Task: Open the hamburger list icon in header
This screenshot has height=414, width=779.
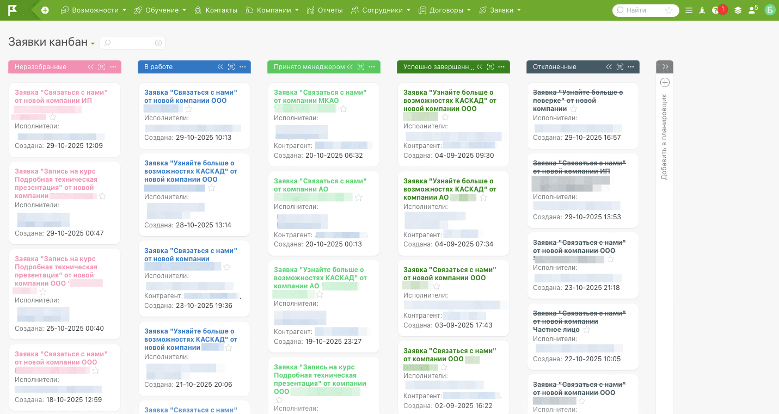Action: pyautogui.click(x=689, y=10)
